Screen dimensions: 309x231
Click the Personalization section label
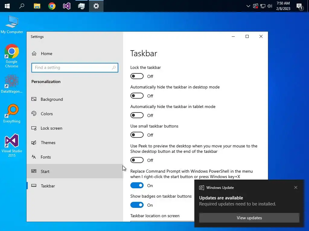pos(46,82)
